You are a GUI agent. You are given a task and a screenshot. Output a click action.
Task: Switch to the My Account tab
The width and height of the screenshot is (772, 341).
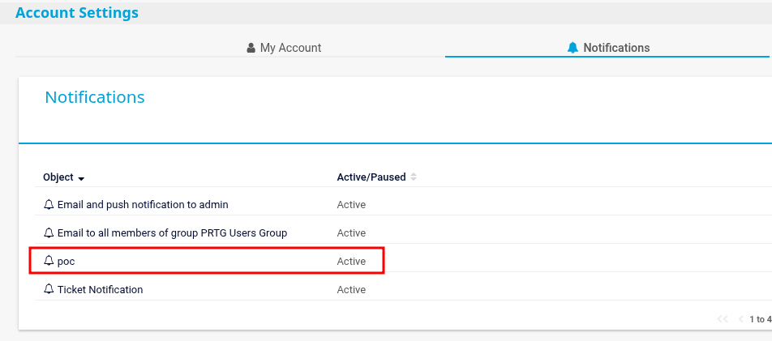click(290, 48)
